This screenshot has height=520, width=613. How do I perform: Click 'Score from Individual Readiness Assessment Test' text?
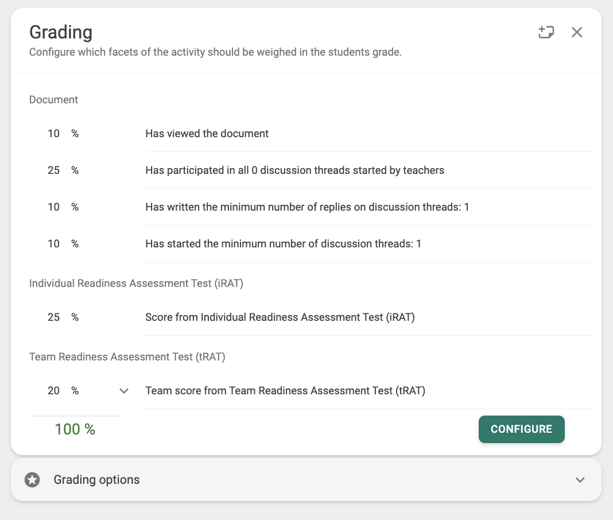280,317
